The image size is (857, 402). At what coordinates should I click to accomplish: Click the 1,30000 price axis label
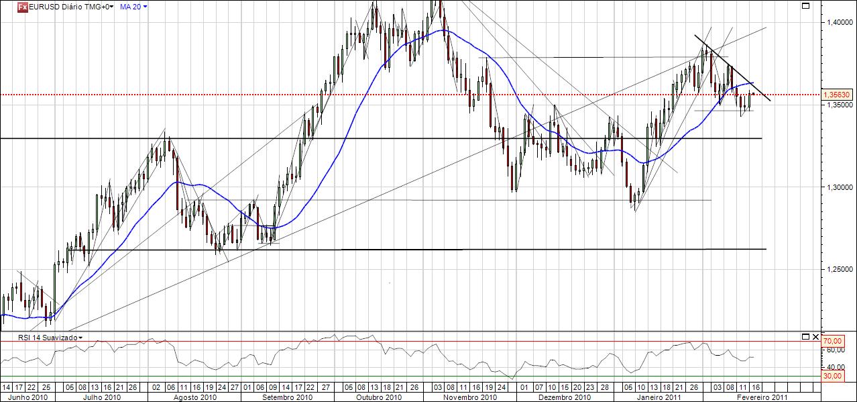tap(841, 187)
